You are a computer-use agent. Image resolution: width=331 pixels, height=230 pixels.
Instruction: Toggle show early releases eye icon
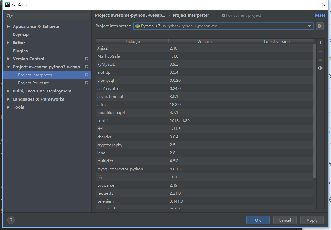click(x=320, y=68)
